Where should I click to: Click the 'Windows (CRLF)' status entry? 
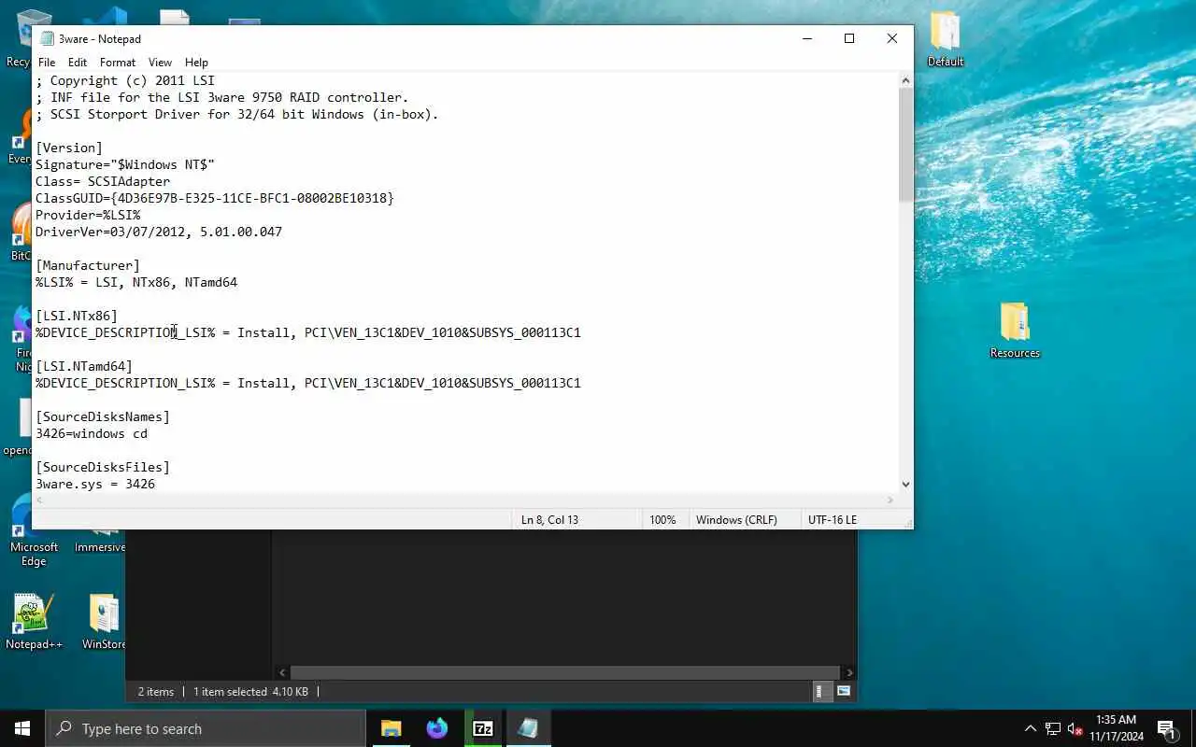click(736, 520)
